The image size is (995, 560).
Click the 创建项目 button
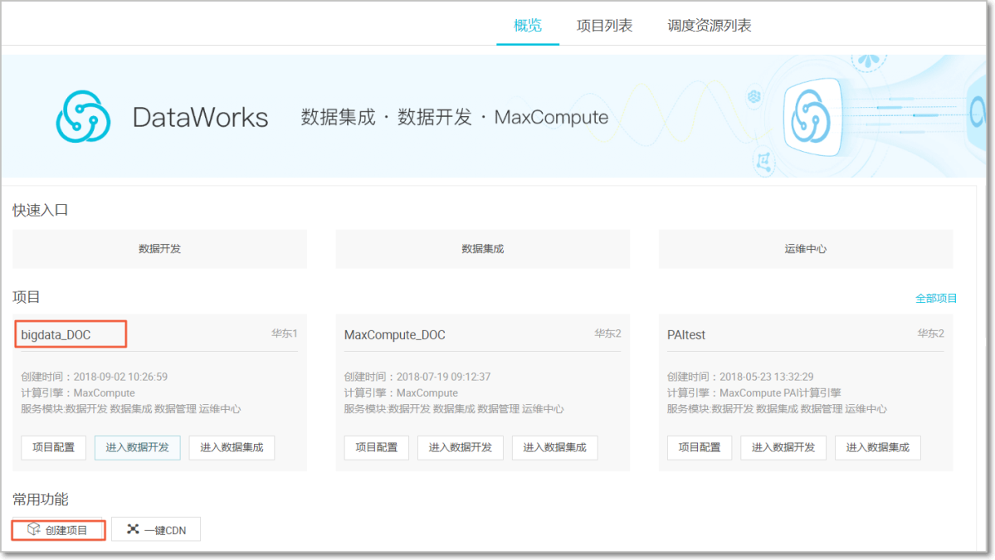[x=58, y=529]
